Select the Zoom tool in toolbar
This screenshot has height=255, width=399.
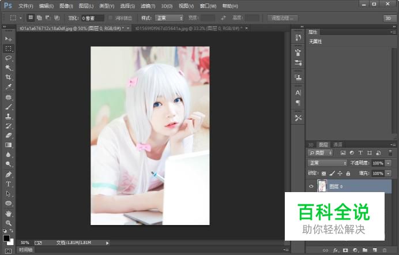click(8, 223)
